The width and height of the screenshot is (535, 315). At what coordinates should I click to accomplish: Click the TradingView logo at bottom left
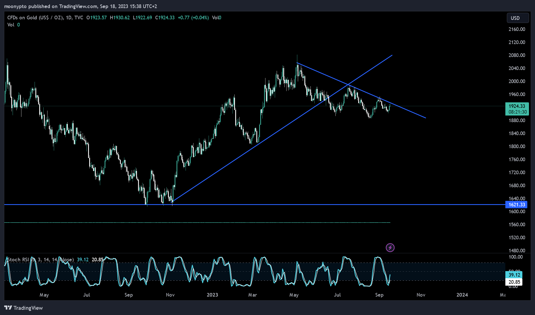pos(24,308)
